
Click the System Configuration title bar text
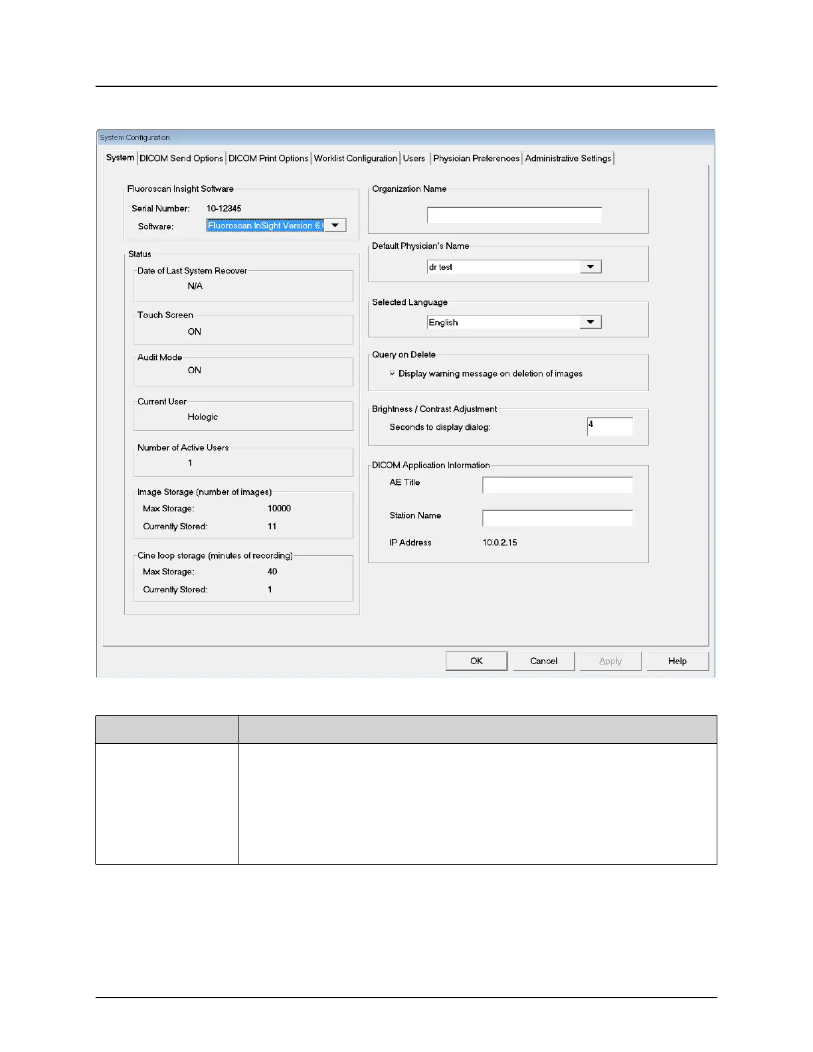(x=135, y=137)
